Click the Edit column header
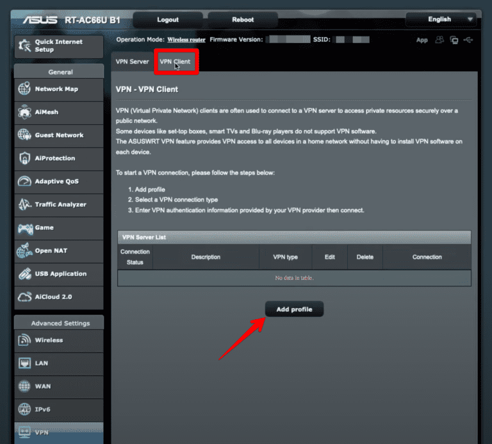Viewport: 492px width, 444px height. [x=330, y=257]
